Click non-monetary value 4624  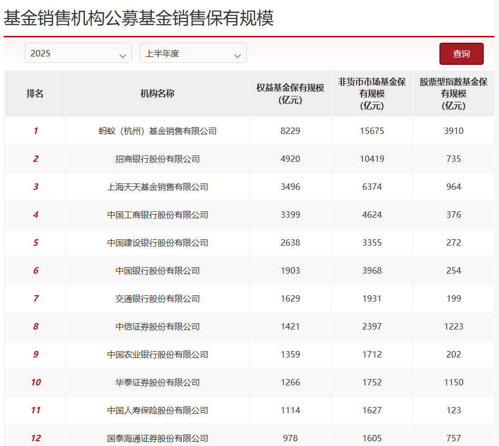371,215
